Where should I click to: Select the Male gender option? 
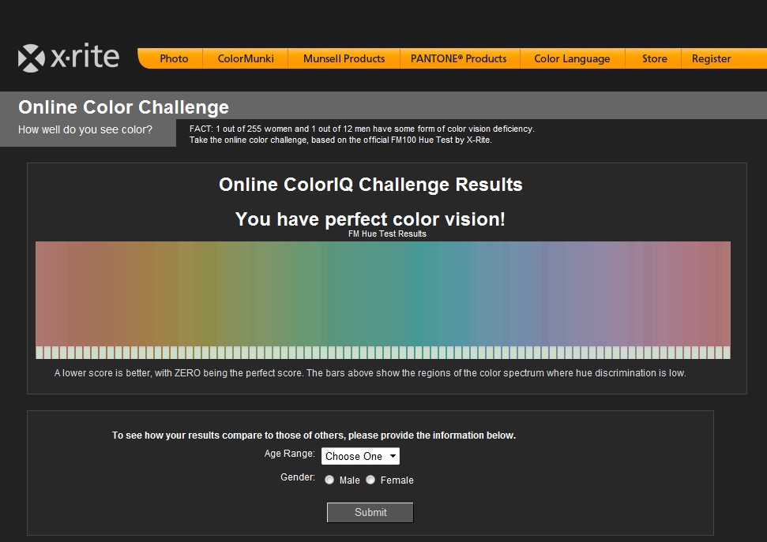(x=329, y=480)
